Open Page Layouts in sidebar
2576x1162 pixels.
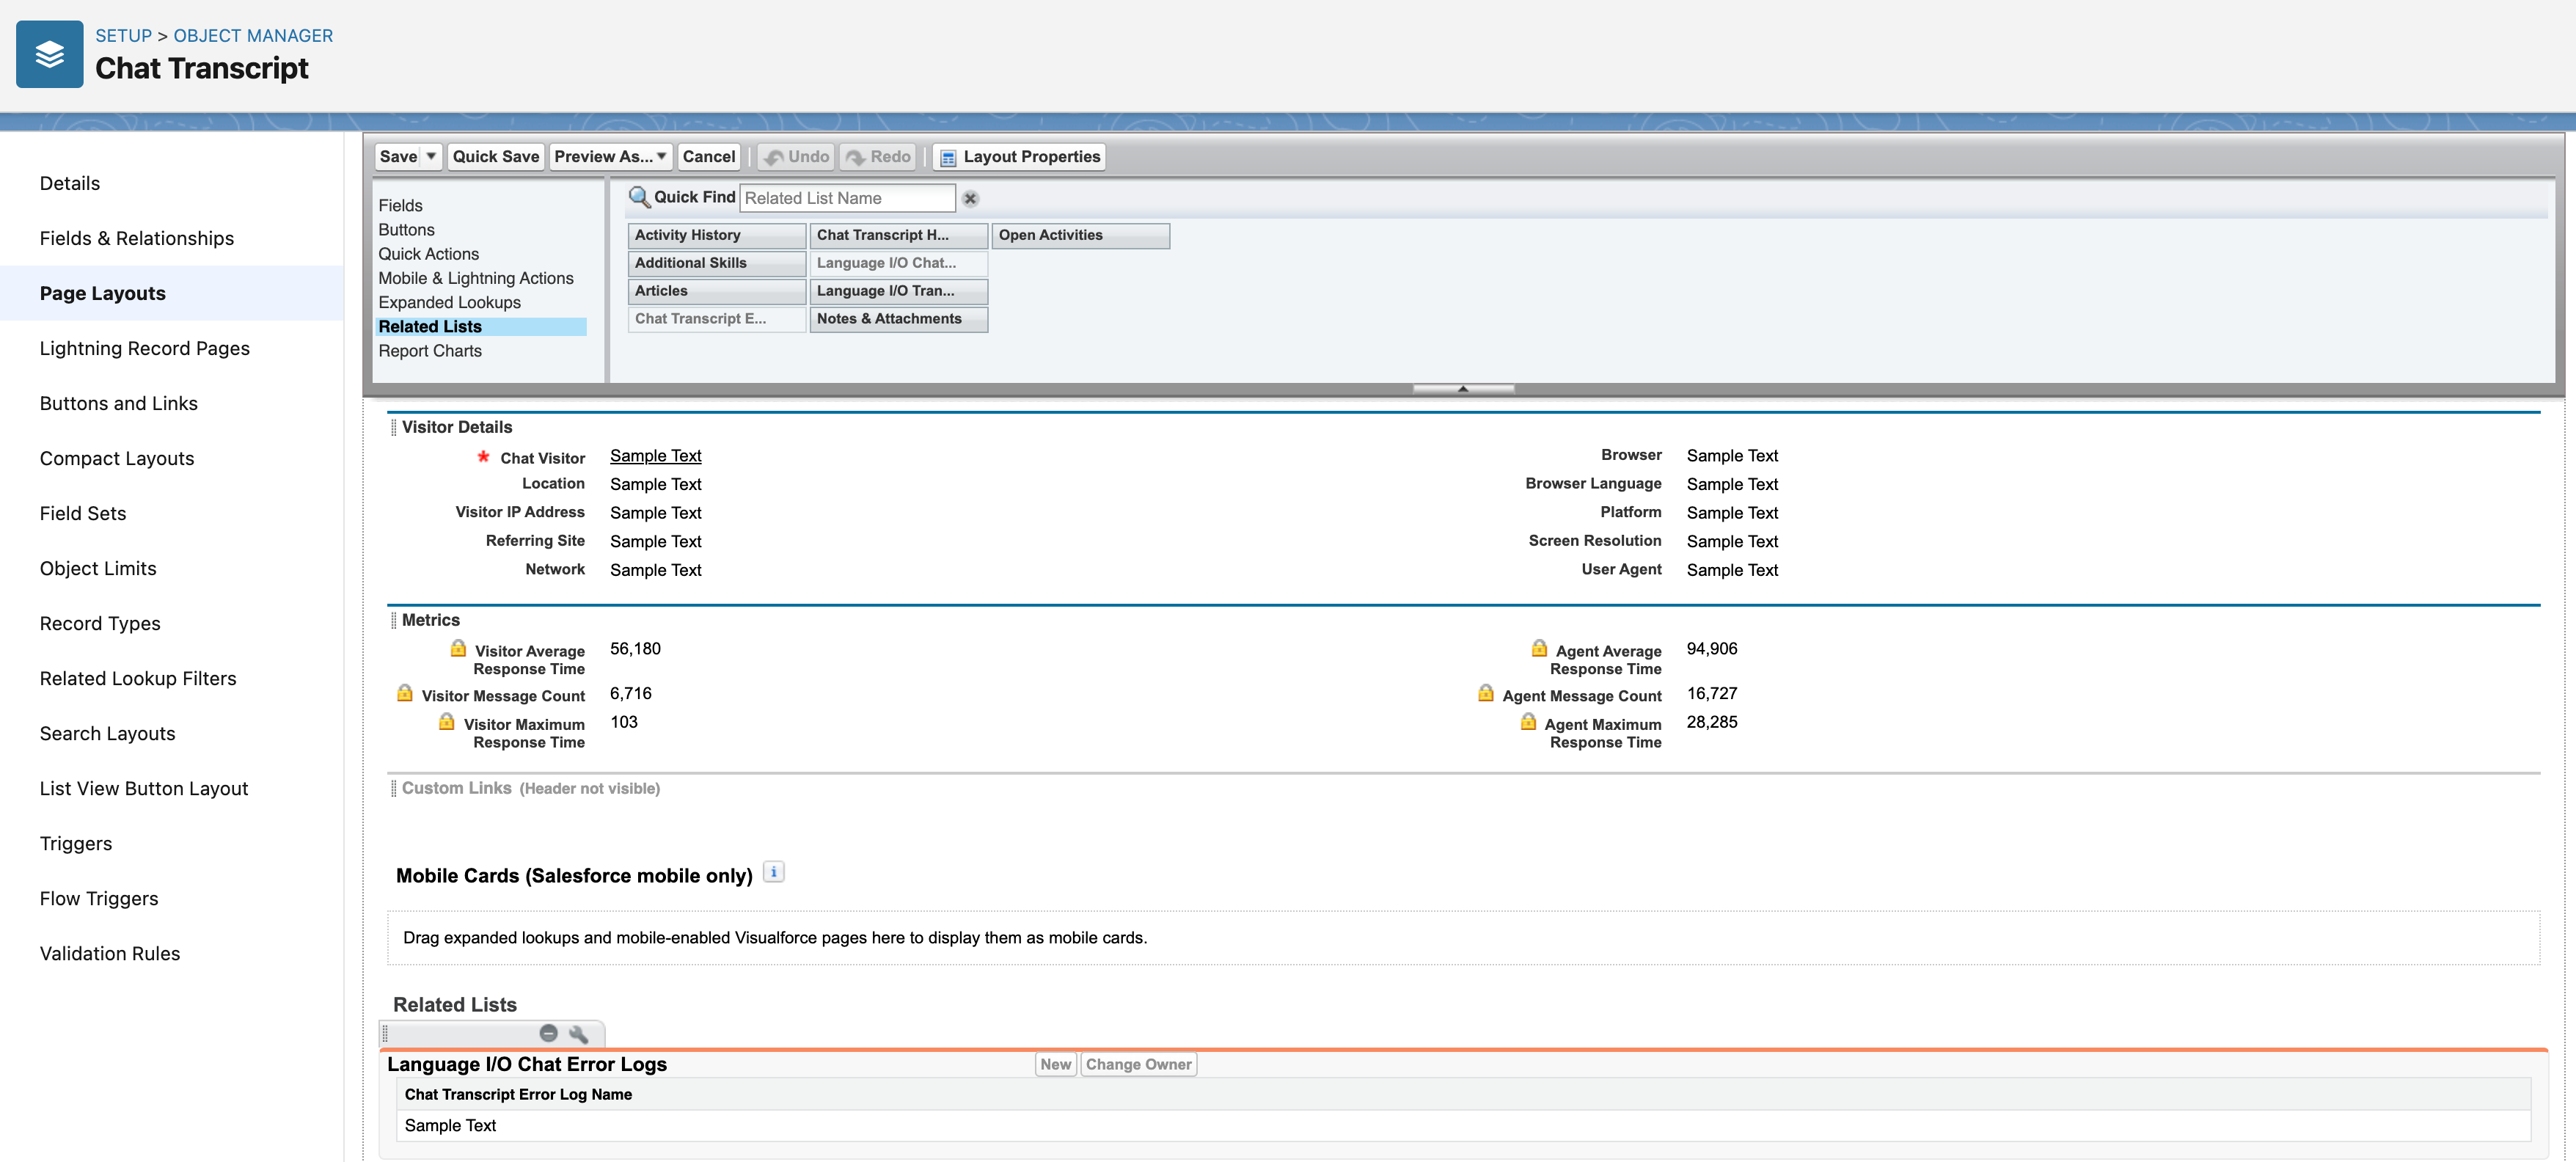103,293
